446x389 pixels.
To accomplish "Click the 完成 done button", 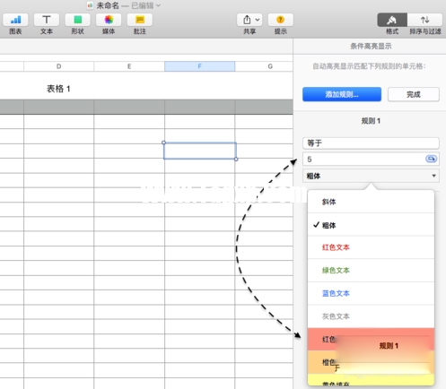I will coord(414,94).
